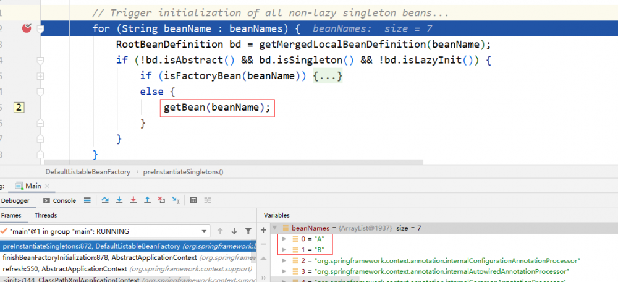The height and width of the screenshot is (282, 618).
Task: Click Show Execution Point icon
Action: click(87, 200)
